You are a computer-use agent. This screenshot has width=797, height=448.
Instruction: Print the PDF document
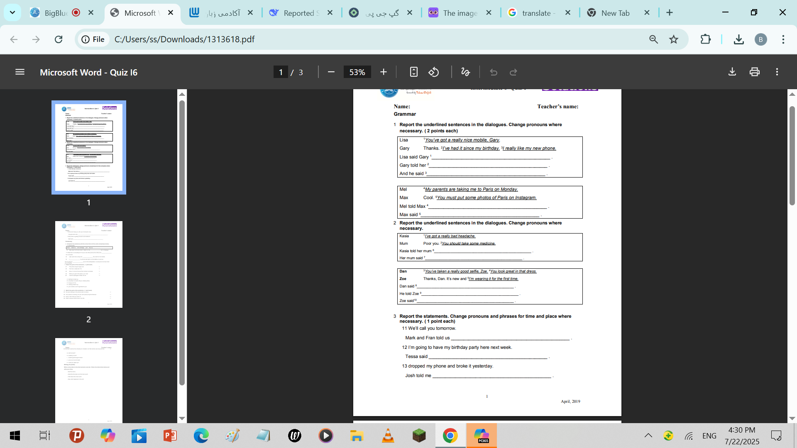coord(754,71)
